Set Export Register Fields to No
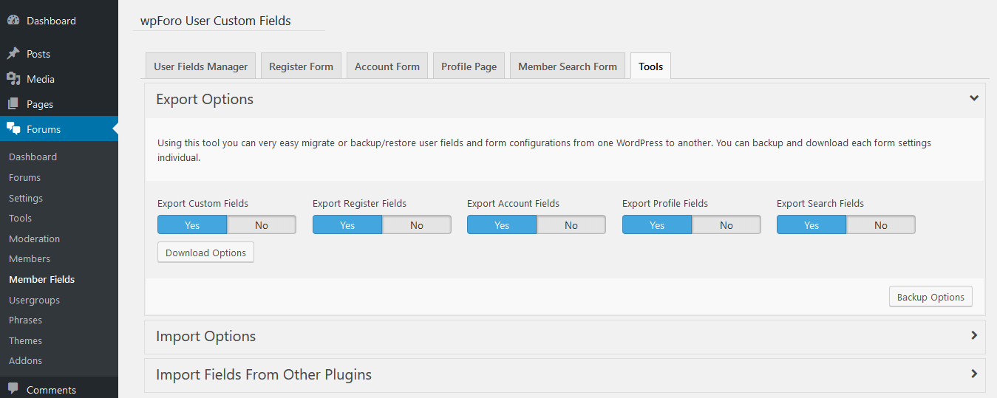This screenshot has height=398, width=997. (x=417, y=225)
